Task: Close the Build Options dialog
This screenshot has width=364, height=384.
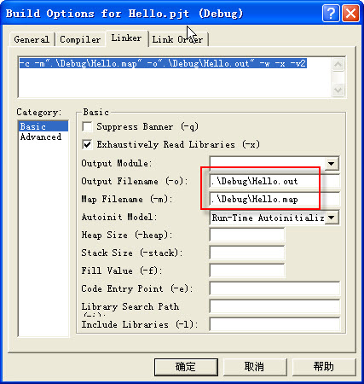Action: pyautogui.click(x=350, y=13)
